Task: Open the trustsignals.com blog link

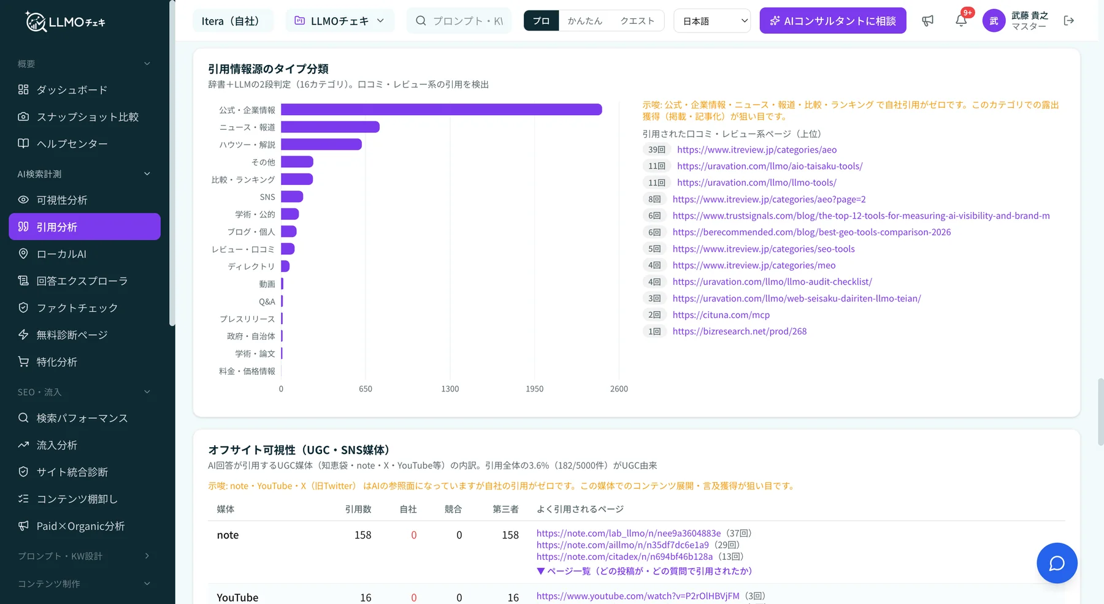Action: [861, 216]
